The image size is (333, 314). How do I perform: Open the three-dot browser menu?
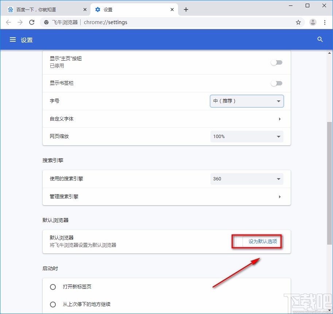(325, 22)
